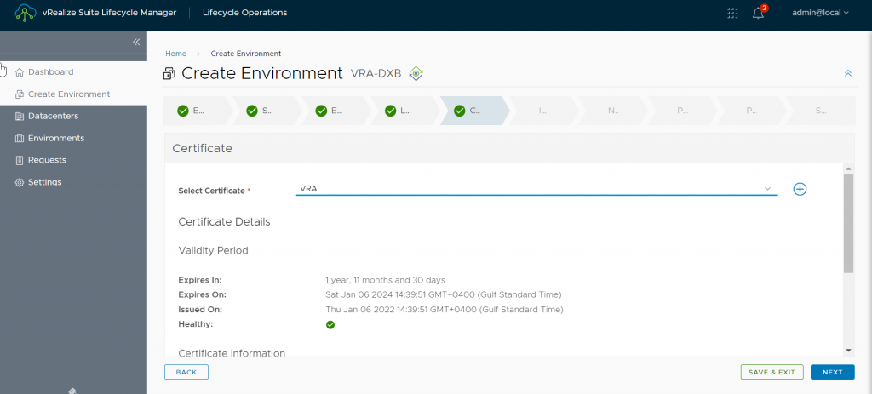
Task: Click the vRealize Suite Lifecycle Manager logo
Action: (26, 13)
